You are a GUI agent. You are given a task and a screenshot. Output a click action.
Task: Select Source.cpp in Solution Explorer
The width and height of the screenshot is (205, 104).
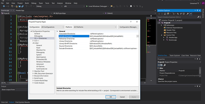click(173, 40)
